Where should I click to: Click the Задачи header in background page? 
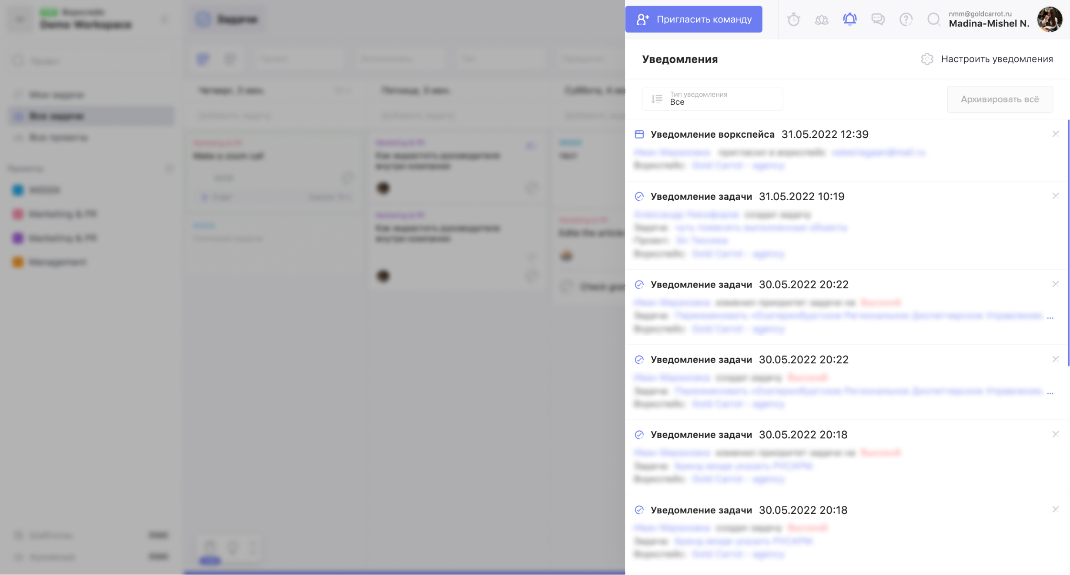pyautogui.click(x=227, y=19)
